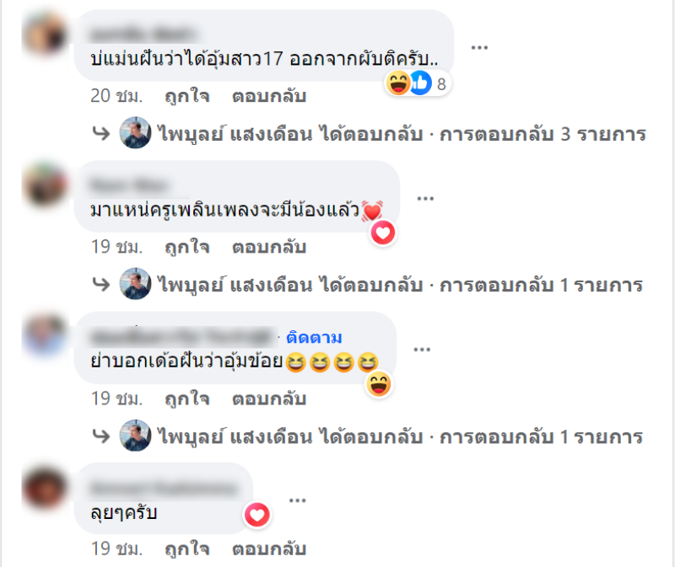This screenshot has height=567, width=675.
Task: Open the three-dot menu on the สาว17 comment
Action: (x=479, y=47)
